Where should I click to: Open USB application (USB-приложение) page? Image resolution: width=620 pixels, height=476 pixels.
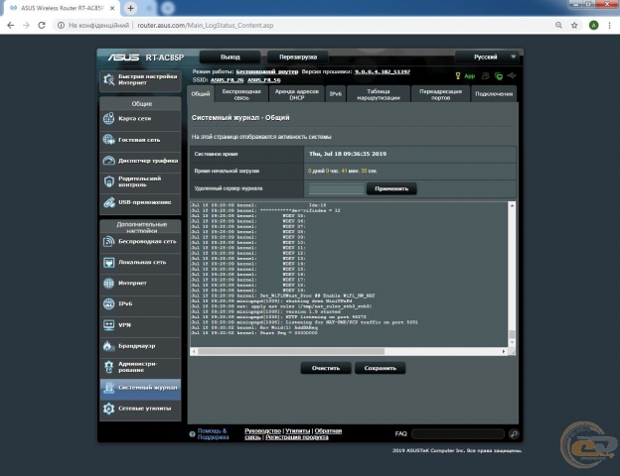139,202
